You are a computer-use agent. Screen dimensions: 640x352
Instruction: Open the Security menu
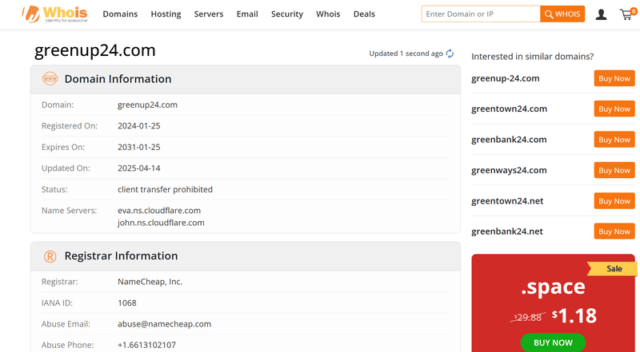click(287, 14)
